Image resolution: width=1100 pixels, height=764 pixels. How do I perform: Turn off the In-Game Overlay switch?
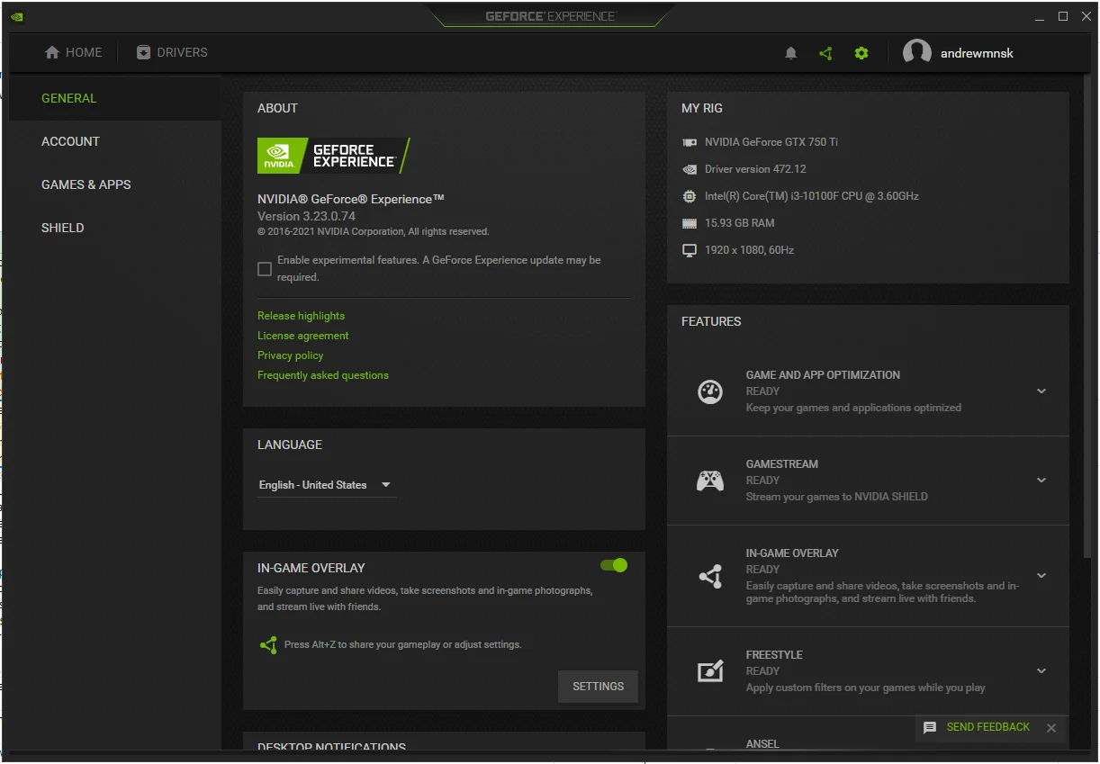(614, 565)
